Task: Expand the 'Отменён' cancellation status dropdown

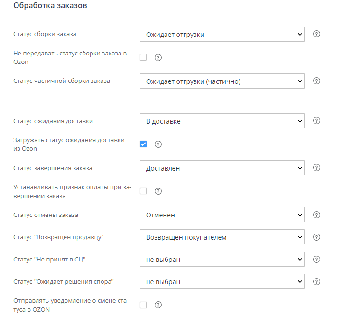Action: click(222, 215)
